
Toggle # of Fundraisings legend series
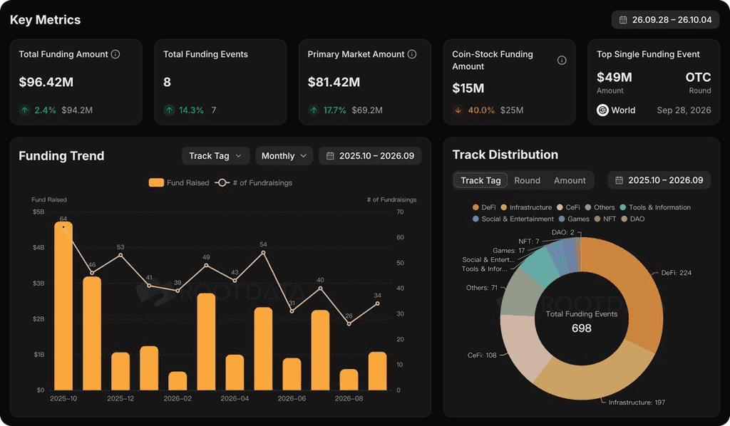point(254,183)
